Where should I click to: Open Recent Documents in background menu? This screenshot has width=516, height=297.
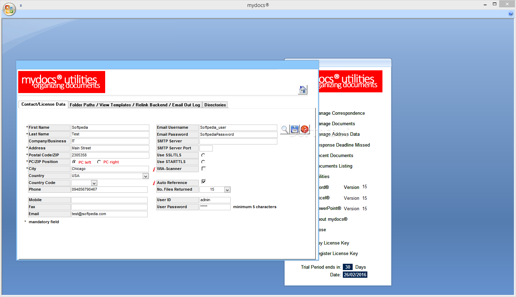336,156
